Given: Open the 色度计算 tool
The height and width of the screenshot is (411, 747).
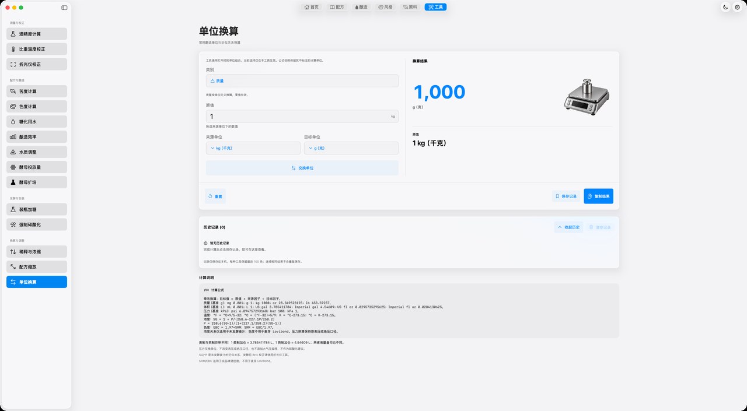Looking at the screenshot, I should (37, 107).
